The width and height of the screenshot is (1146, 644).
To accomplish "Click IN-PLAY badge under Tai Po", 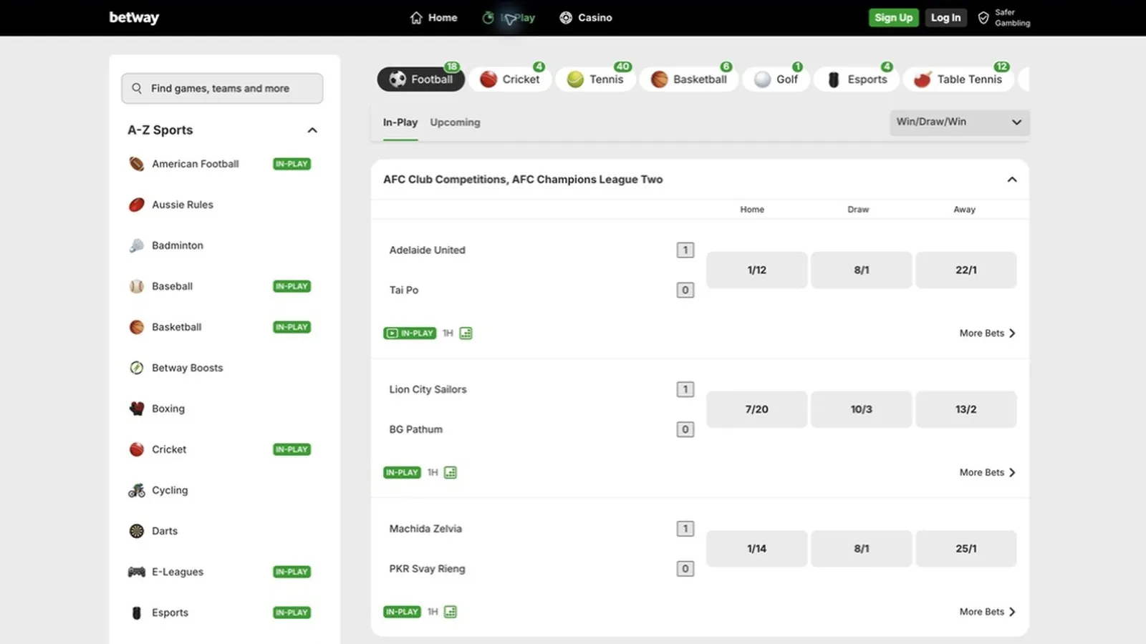I will pos(410,333).
